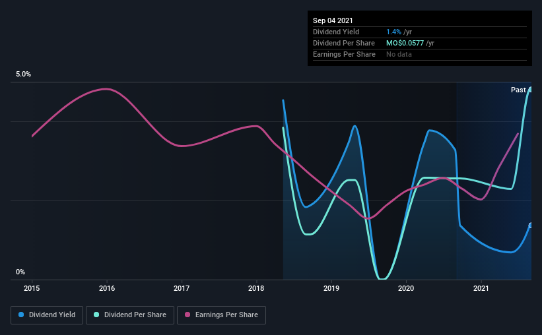The height and width of the screenshot is (335, 542).
Task: Click the 1.4% Dividend Yield value in tooltip
Action: pos(393,32)
